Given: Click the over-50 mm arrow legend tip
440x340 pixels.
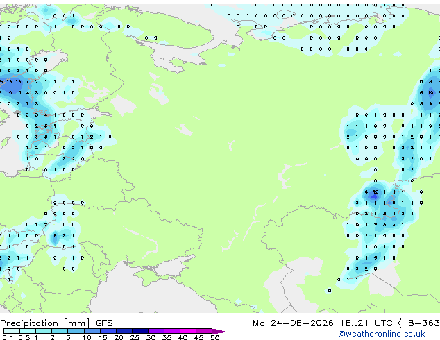Looking at the screenshot, I should [220, 331].
